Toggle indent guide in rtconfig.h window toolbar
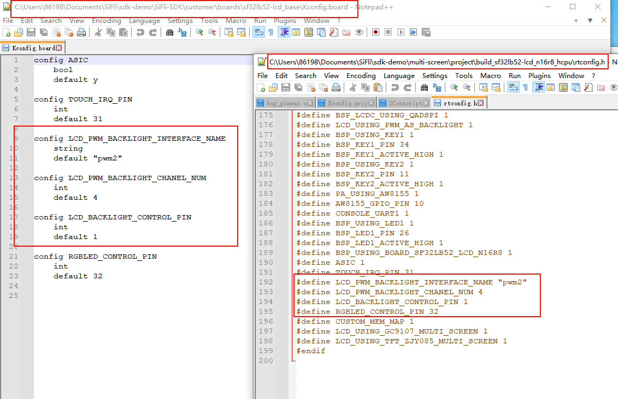 [x=538, y=87]
